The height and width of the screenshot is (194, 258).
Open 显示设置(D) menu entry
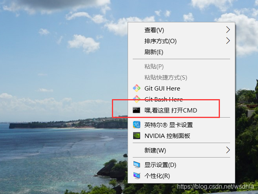(x=181, y=165)
